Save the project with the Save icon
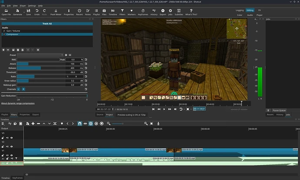This screenshot has height=180, width=300. [28, 12]
